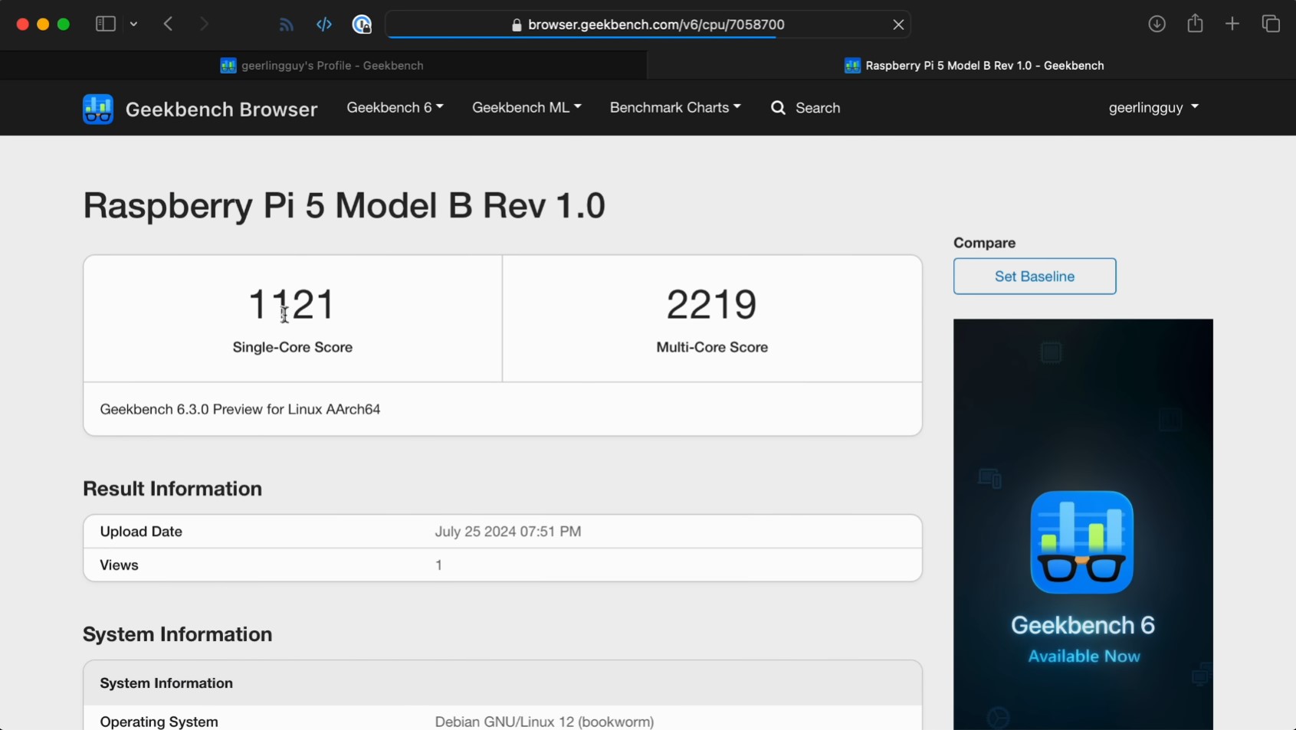Click the Share icon in Safari toolbar
The image size is (1296, 730).
coord(1195,24)
